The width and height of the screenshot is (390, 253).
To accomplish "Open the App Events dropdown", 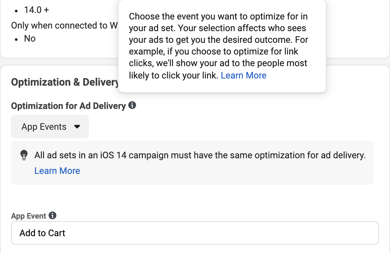I will tap(50, 126).
